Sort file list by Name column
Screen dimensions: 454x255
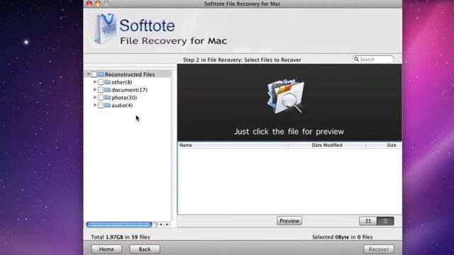click(233, 145)
